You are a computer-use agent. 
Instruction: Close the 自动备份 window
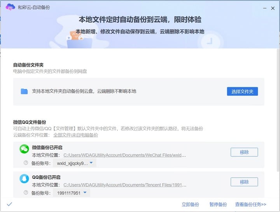point(273,8)
